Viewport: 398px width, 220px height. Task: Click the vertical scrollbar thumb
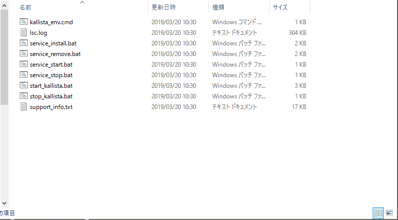[5, 58]
